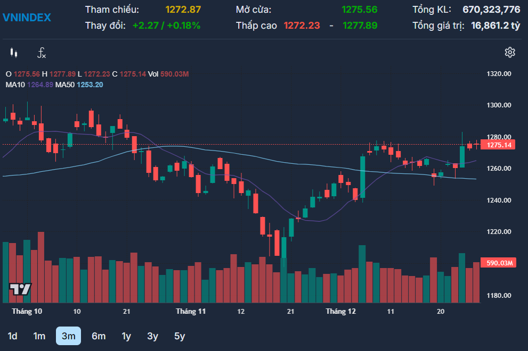This screenshot has height=351, width=528.
Task: Click the MA10 indicator legend
Action: [x=29, y=85]
